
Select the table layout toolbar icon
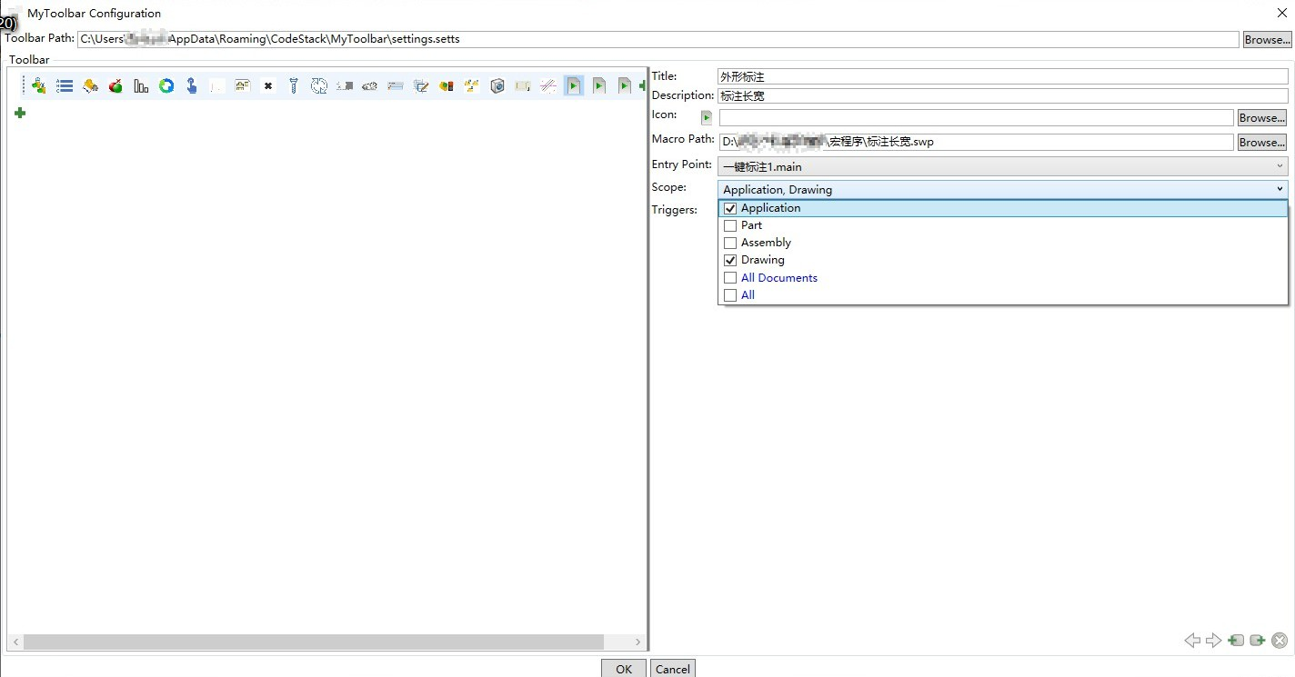(243, 85)
